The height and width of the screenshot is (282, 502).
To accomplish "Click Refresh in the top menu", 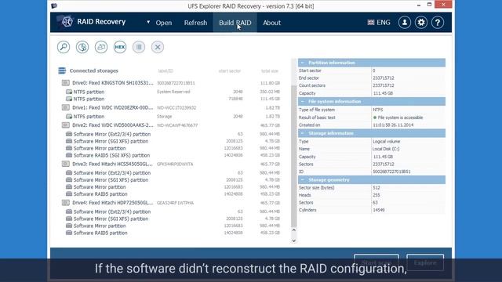I will click(195, 23).
